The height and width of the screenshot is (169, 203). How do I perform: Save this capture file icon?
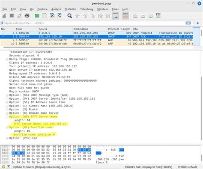point(45,16)
